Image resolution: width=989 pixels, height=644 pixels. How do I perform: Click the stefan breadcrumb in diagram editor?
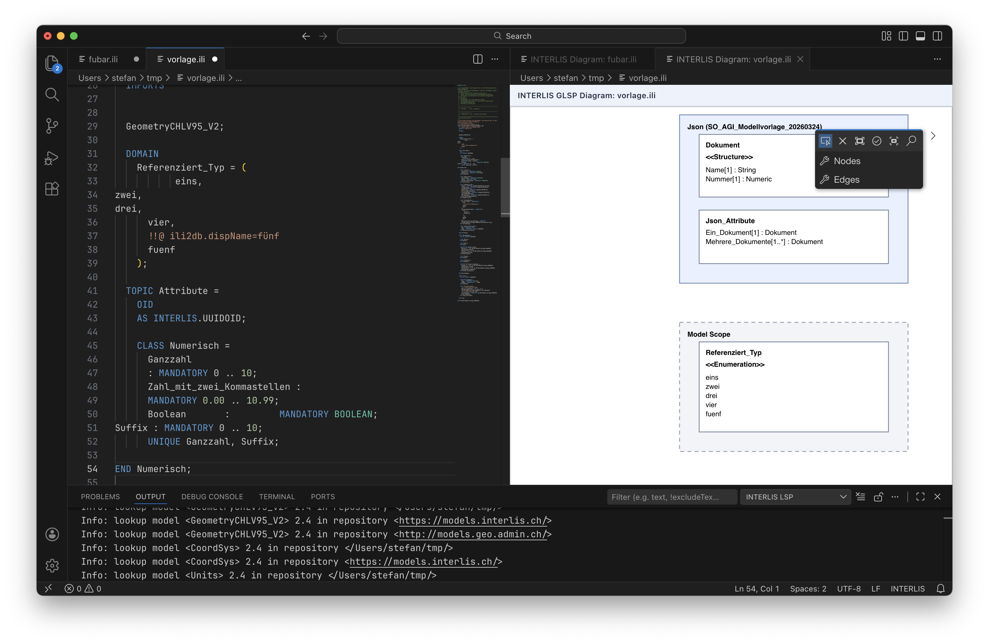566,78
